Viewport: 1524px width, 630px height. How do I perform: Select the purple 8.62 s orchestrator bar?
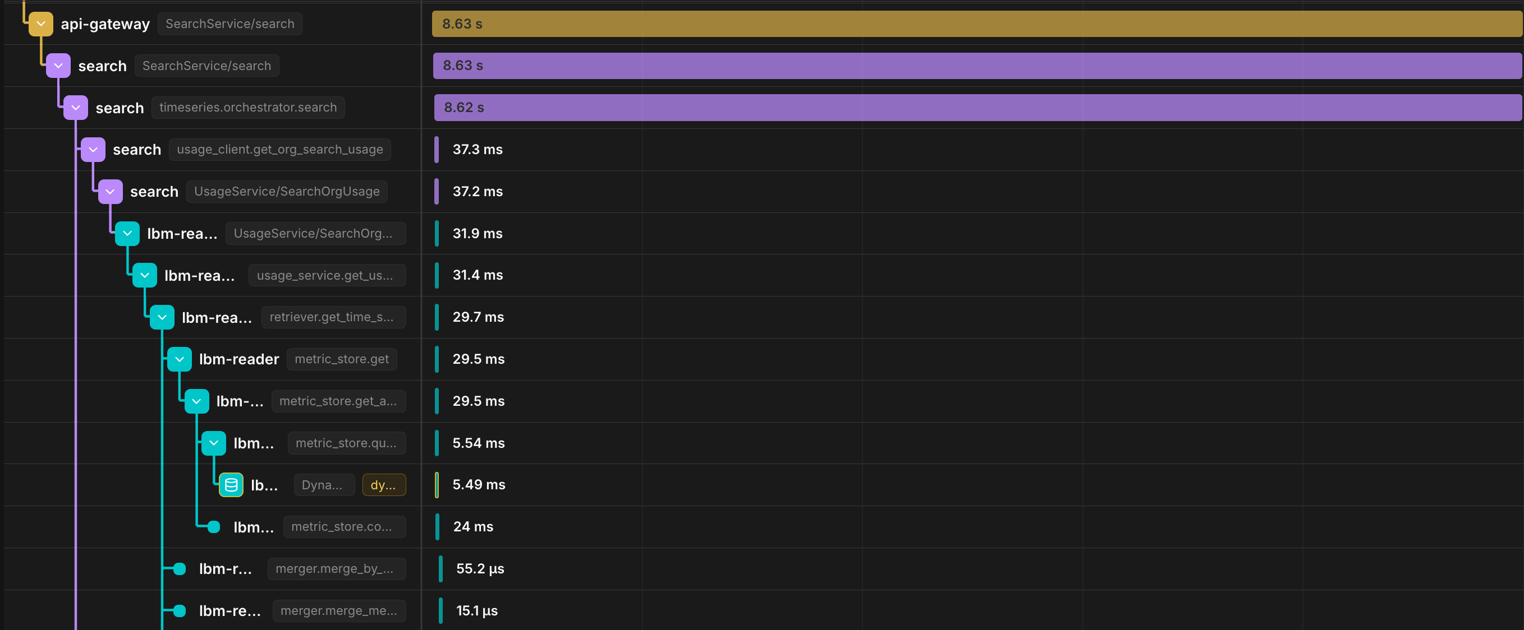click(978, 108)
